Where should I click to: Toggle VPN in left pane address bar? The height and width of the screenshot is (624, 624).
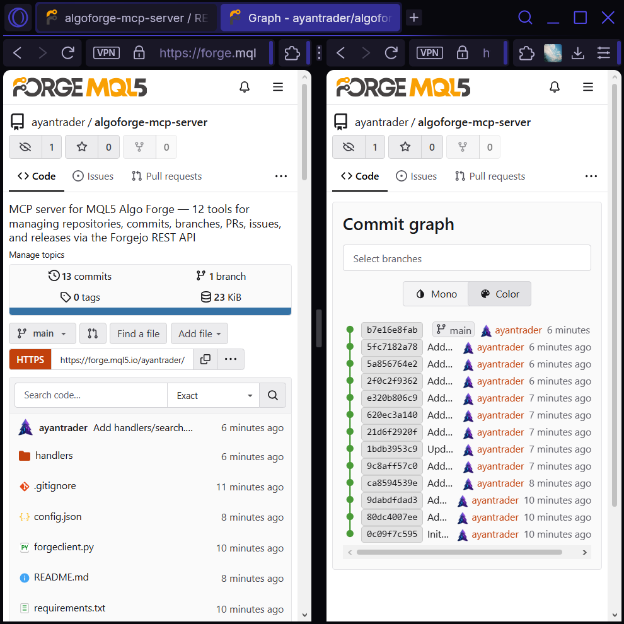tap(107, 53)
